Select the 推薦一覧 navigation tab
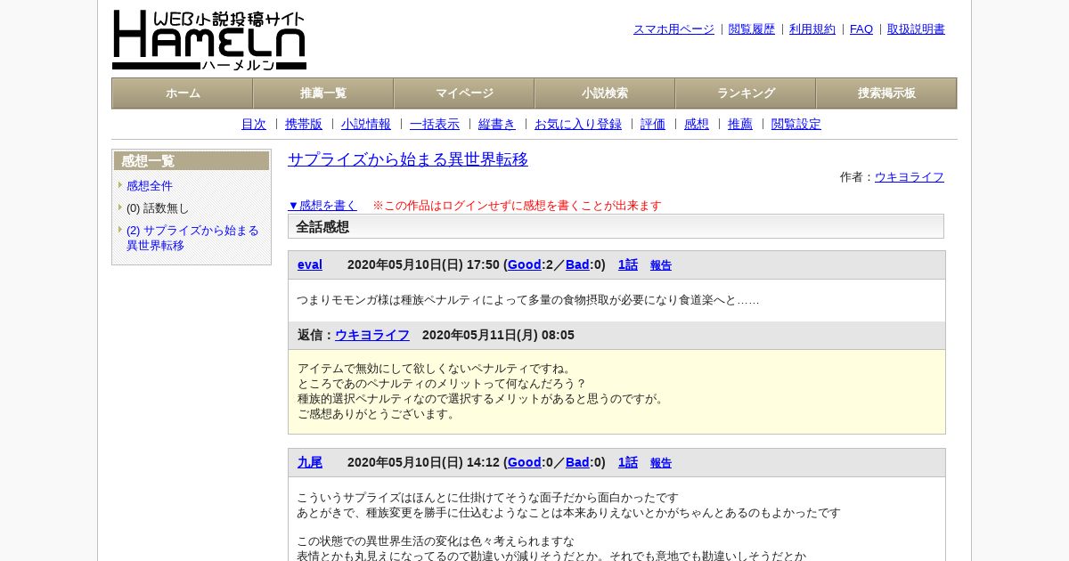The height and width of the screenshot is (561, 1069). click(323, 93)
